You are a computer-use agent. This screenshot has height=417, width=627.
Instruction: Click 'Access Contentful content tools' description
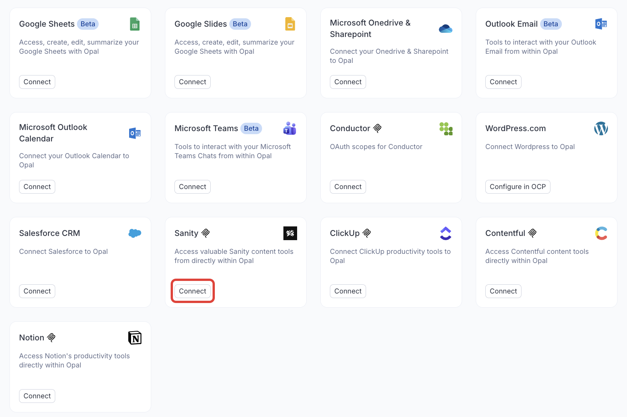[x=537, y=256]
